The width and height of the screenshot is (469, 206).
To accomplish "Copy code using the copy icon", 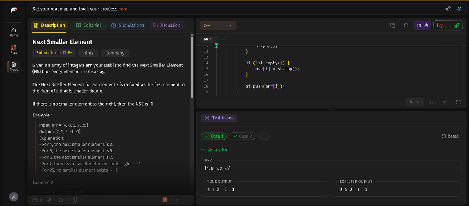I will point(393,25).
